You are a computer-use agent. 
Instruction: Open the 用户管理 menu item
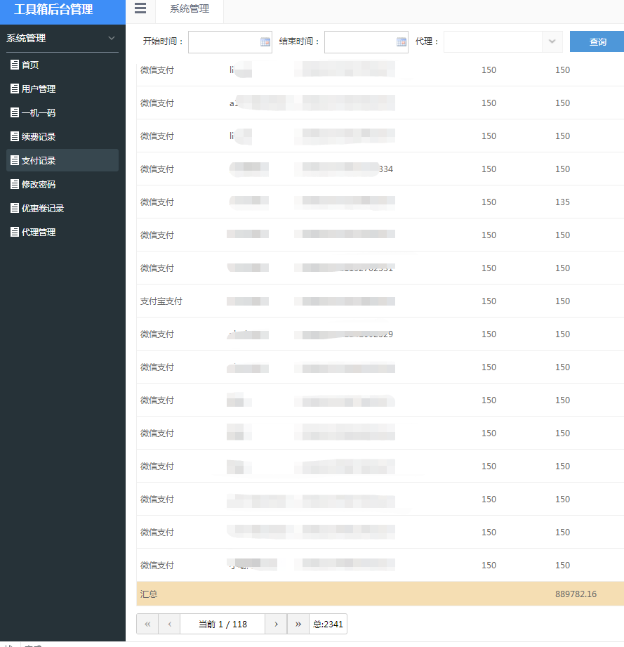click(62, 89)
